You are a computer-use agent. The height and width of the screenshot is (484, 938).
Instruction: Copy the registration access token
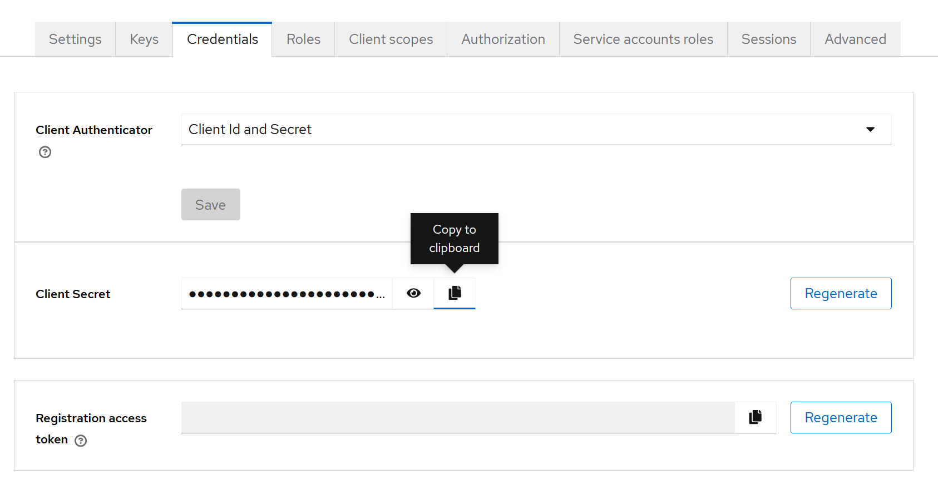point(755,417)
